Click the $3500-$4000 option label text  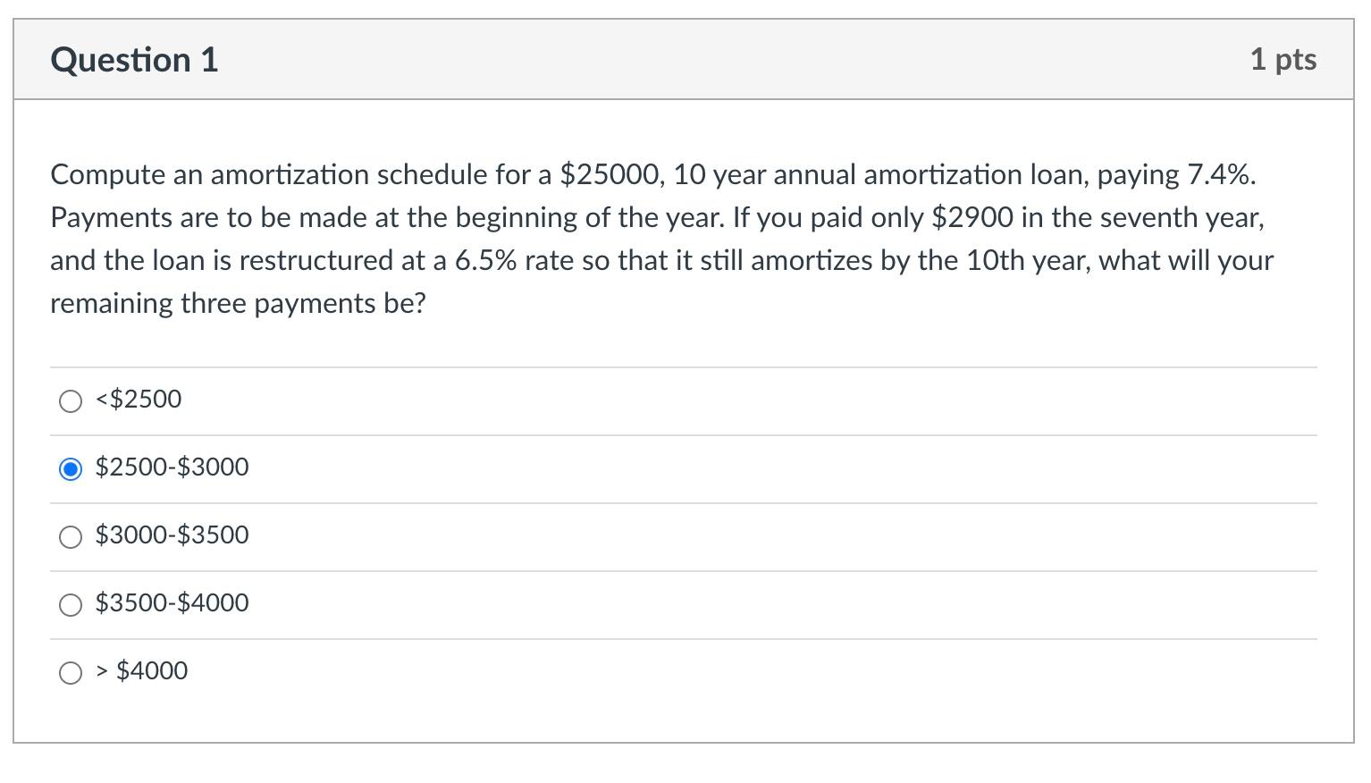click(172, 602)
